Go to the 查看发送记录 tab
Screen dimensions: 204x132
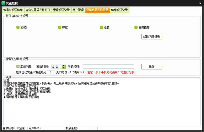(x=61, y=10)
